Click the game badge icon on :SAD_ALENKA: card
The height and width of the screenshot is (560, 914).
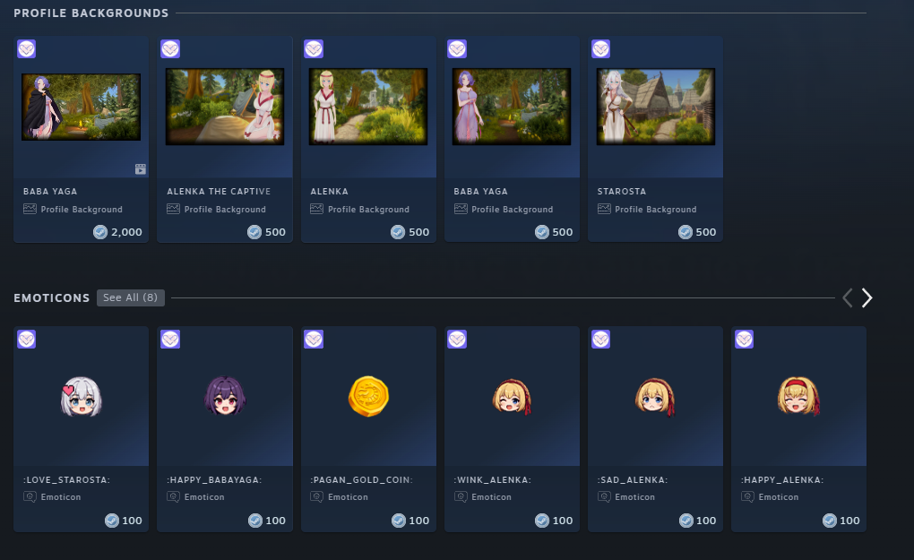[601, 340]
